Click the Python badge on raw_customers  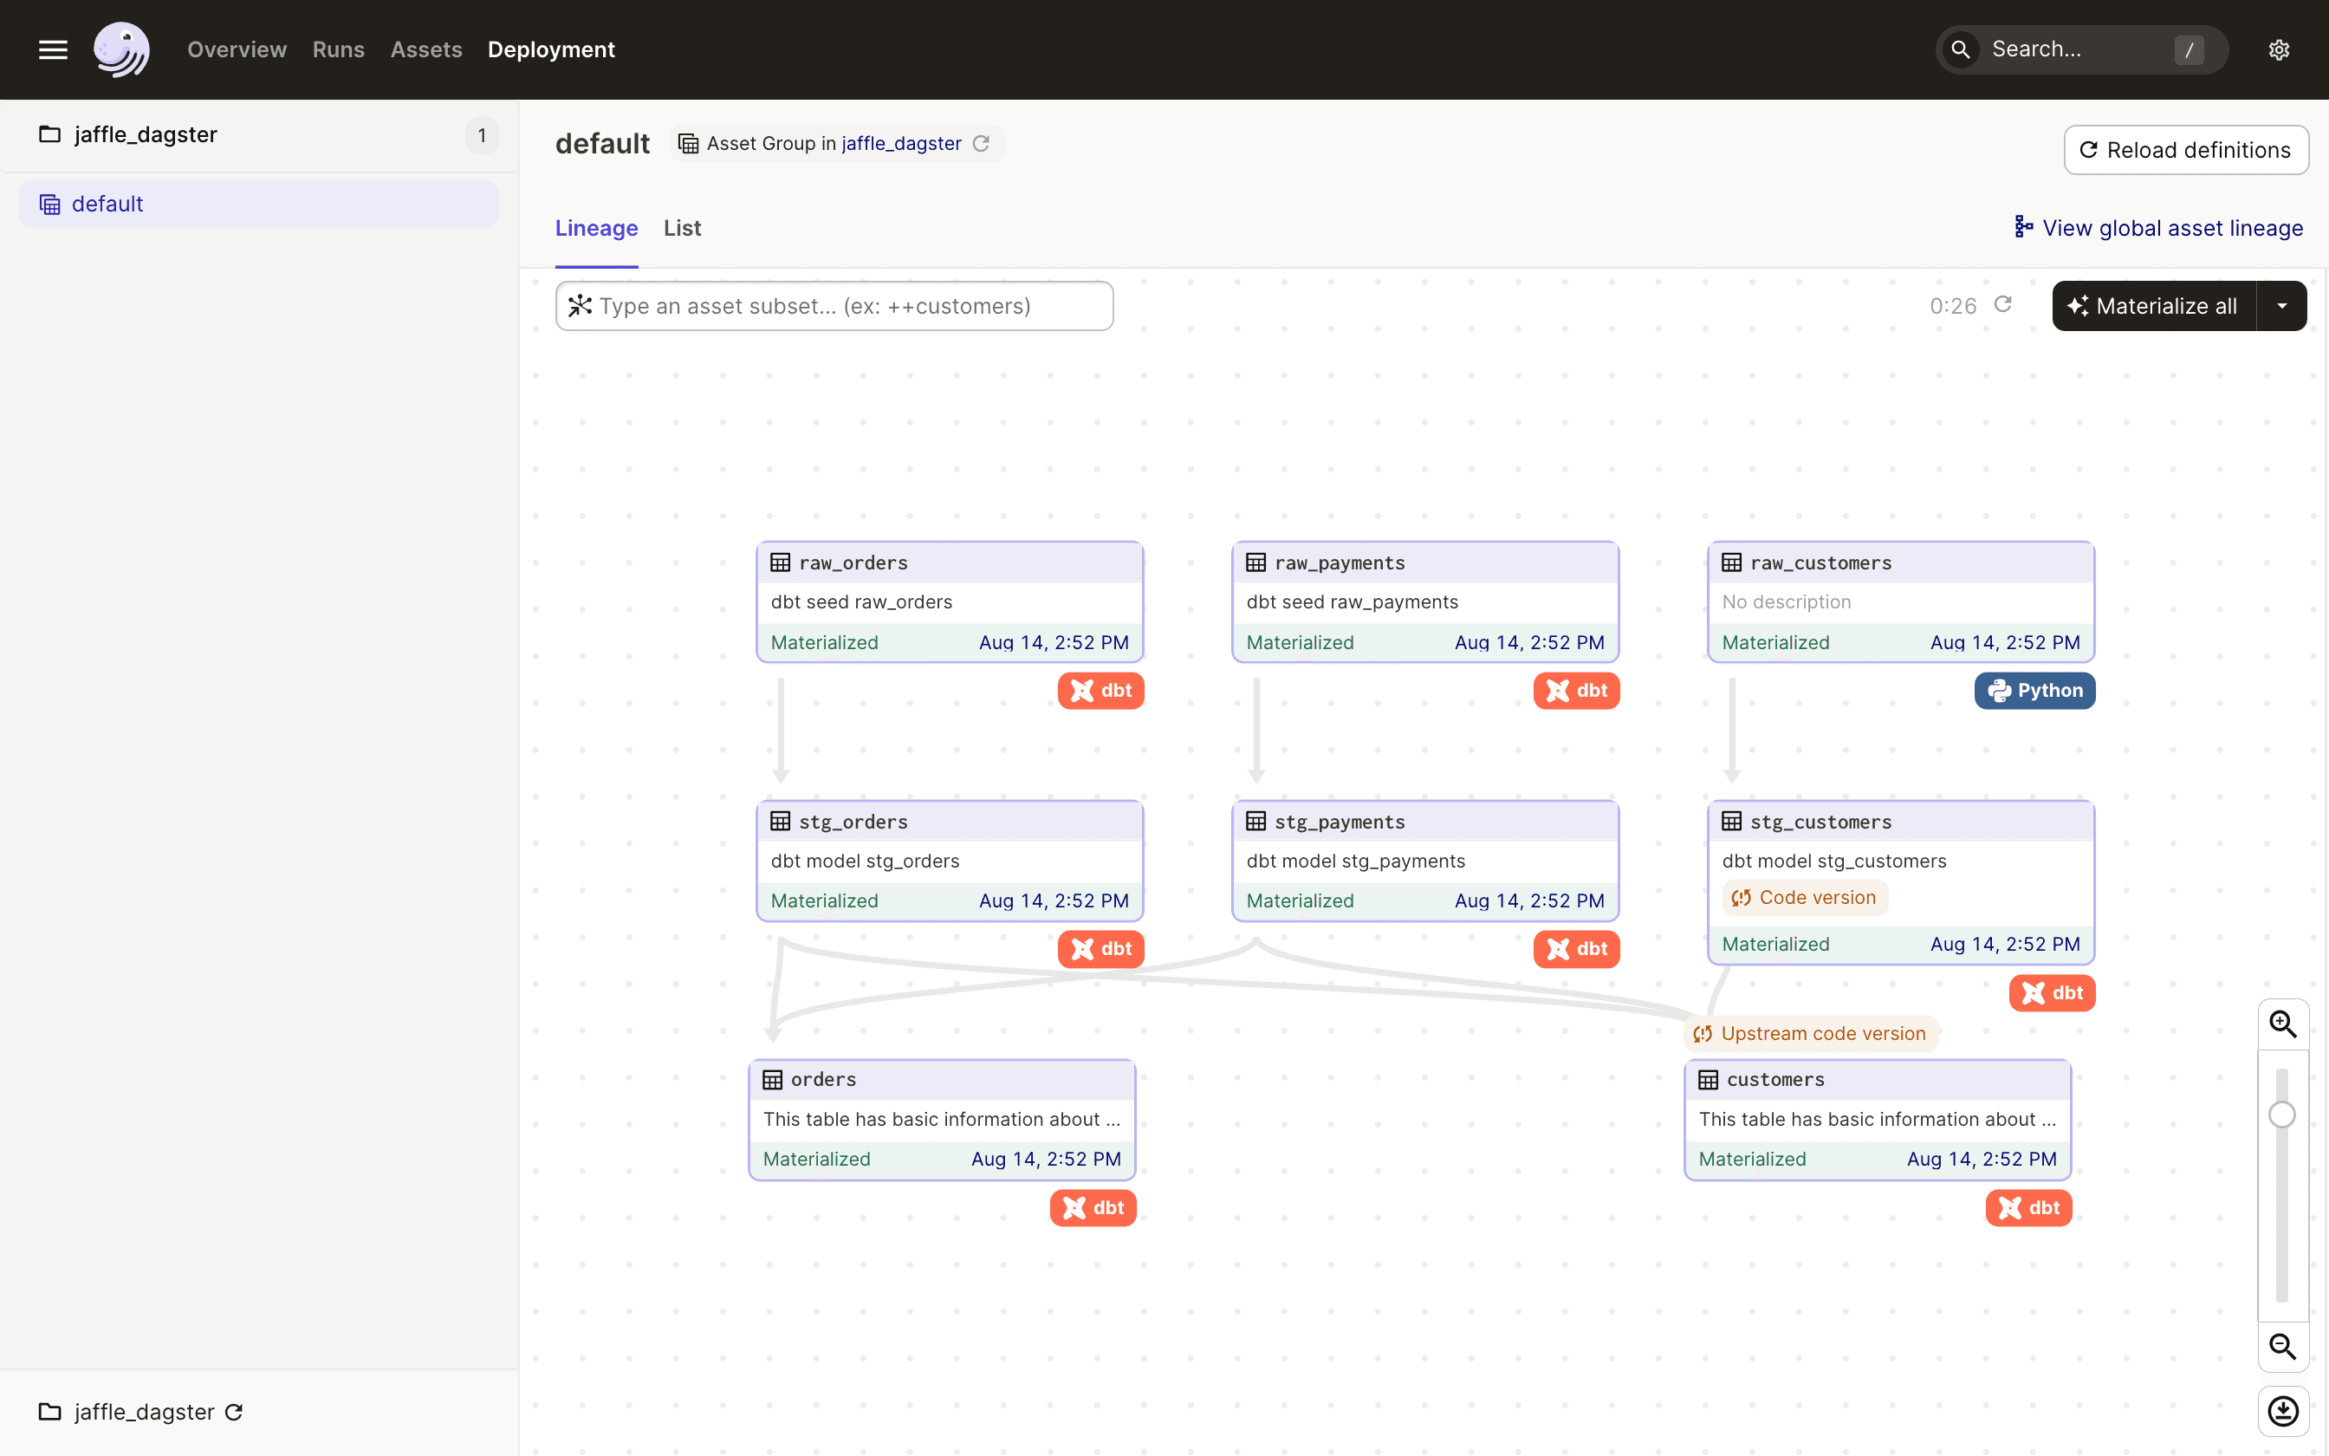(x=2034, y=690)
